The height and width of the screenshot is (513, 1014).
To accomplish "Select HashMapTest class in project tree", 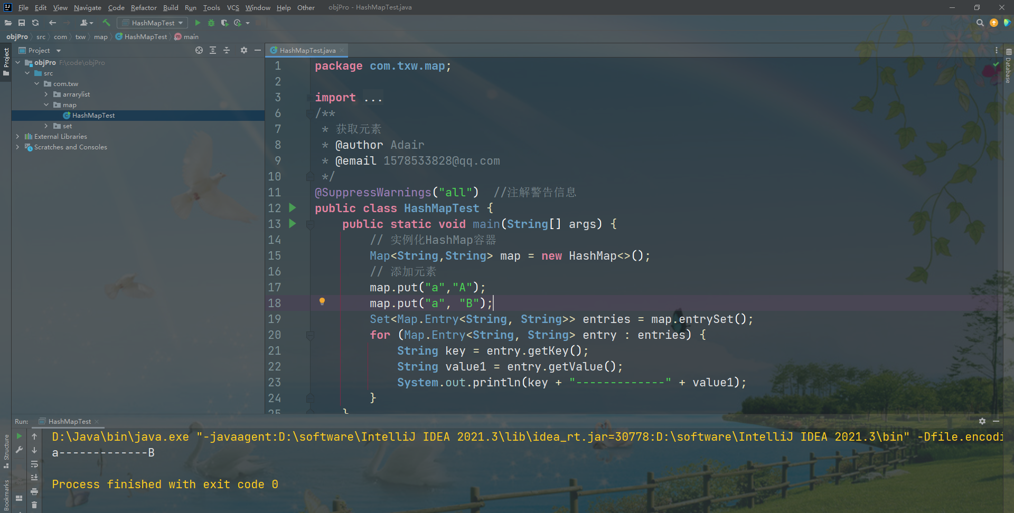I will tap(93, 115).
